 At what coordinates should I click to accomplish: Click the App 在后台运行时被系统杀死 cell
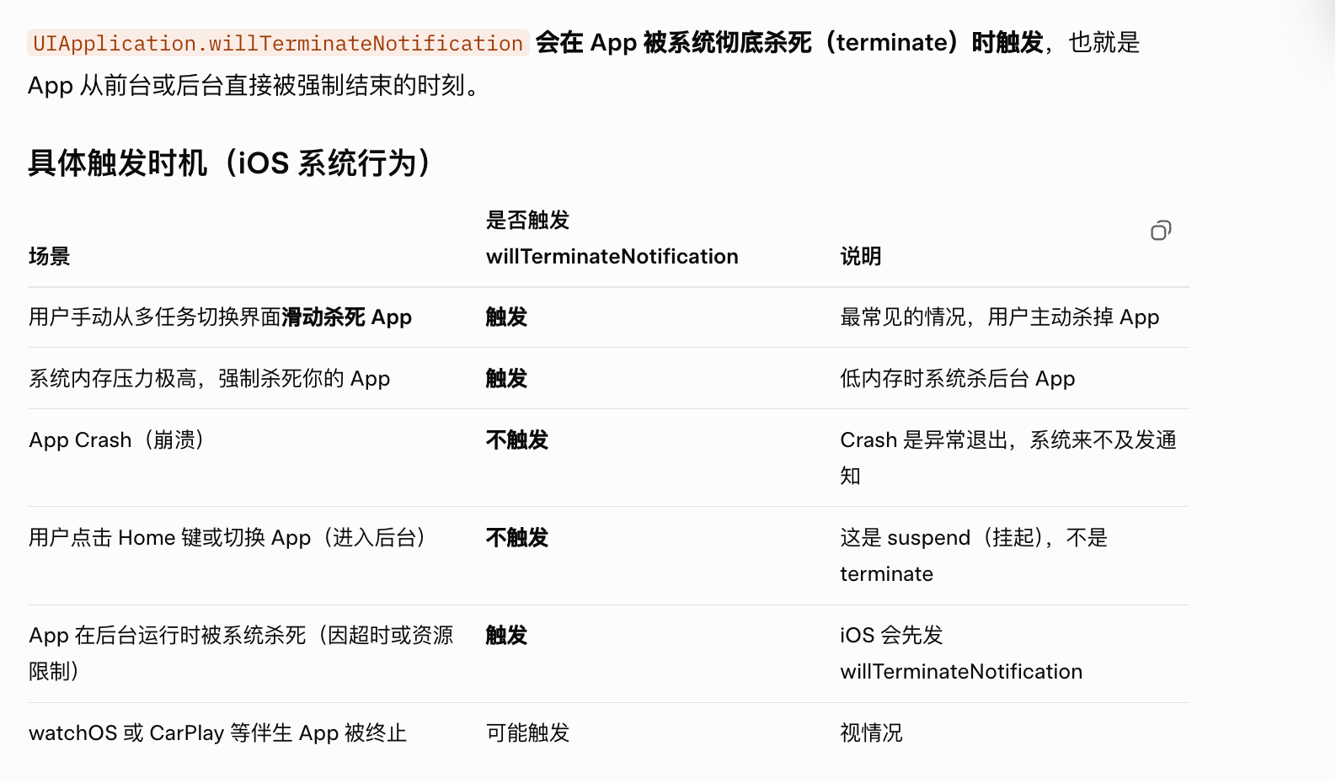click(x=241, y=653)
